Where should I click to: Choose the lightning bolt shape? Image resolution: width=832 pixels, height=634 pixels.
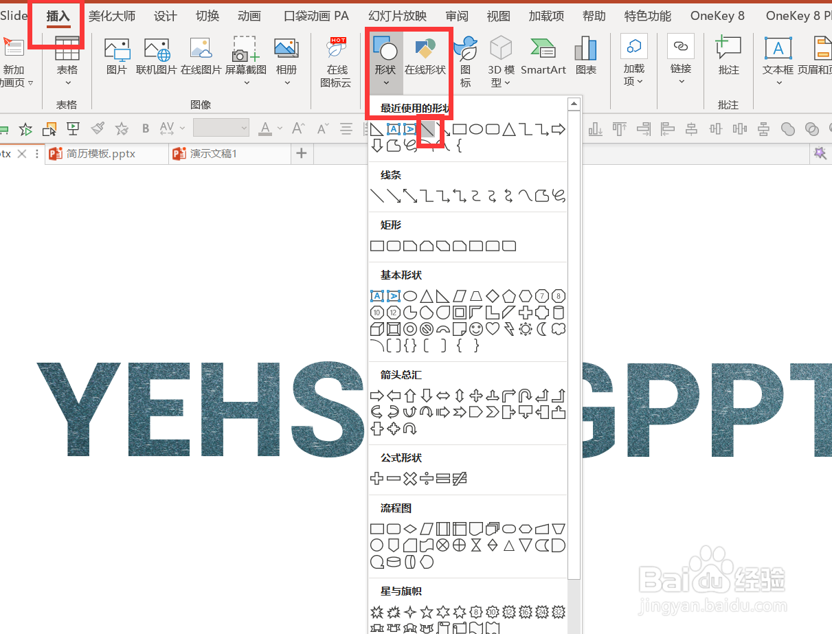pos(509,329)
